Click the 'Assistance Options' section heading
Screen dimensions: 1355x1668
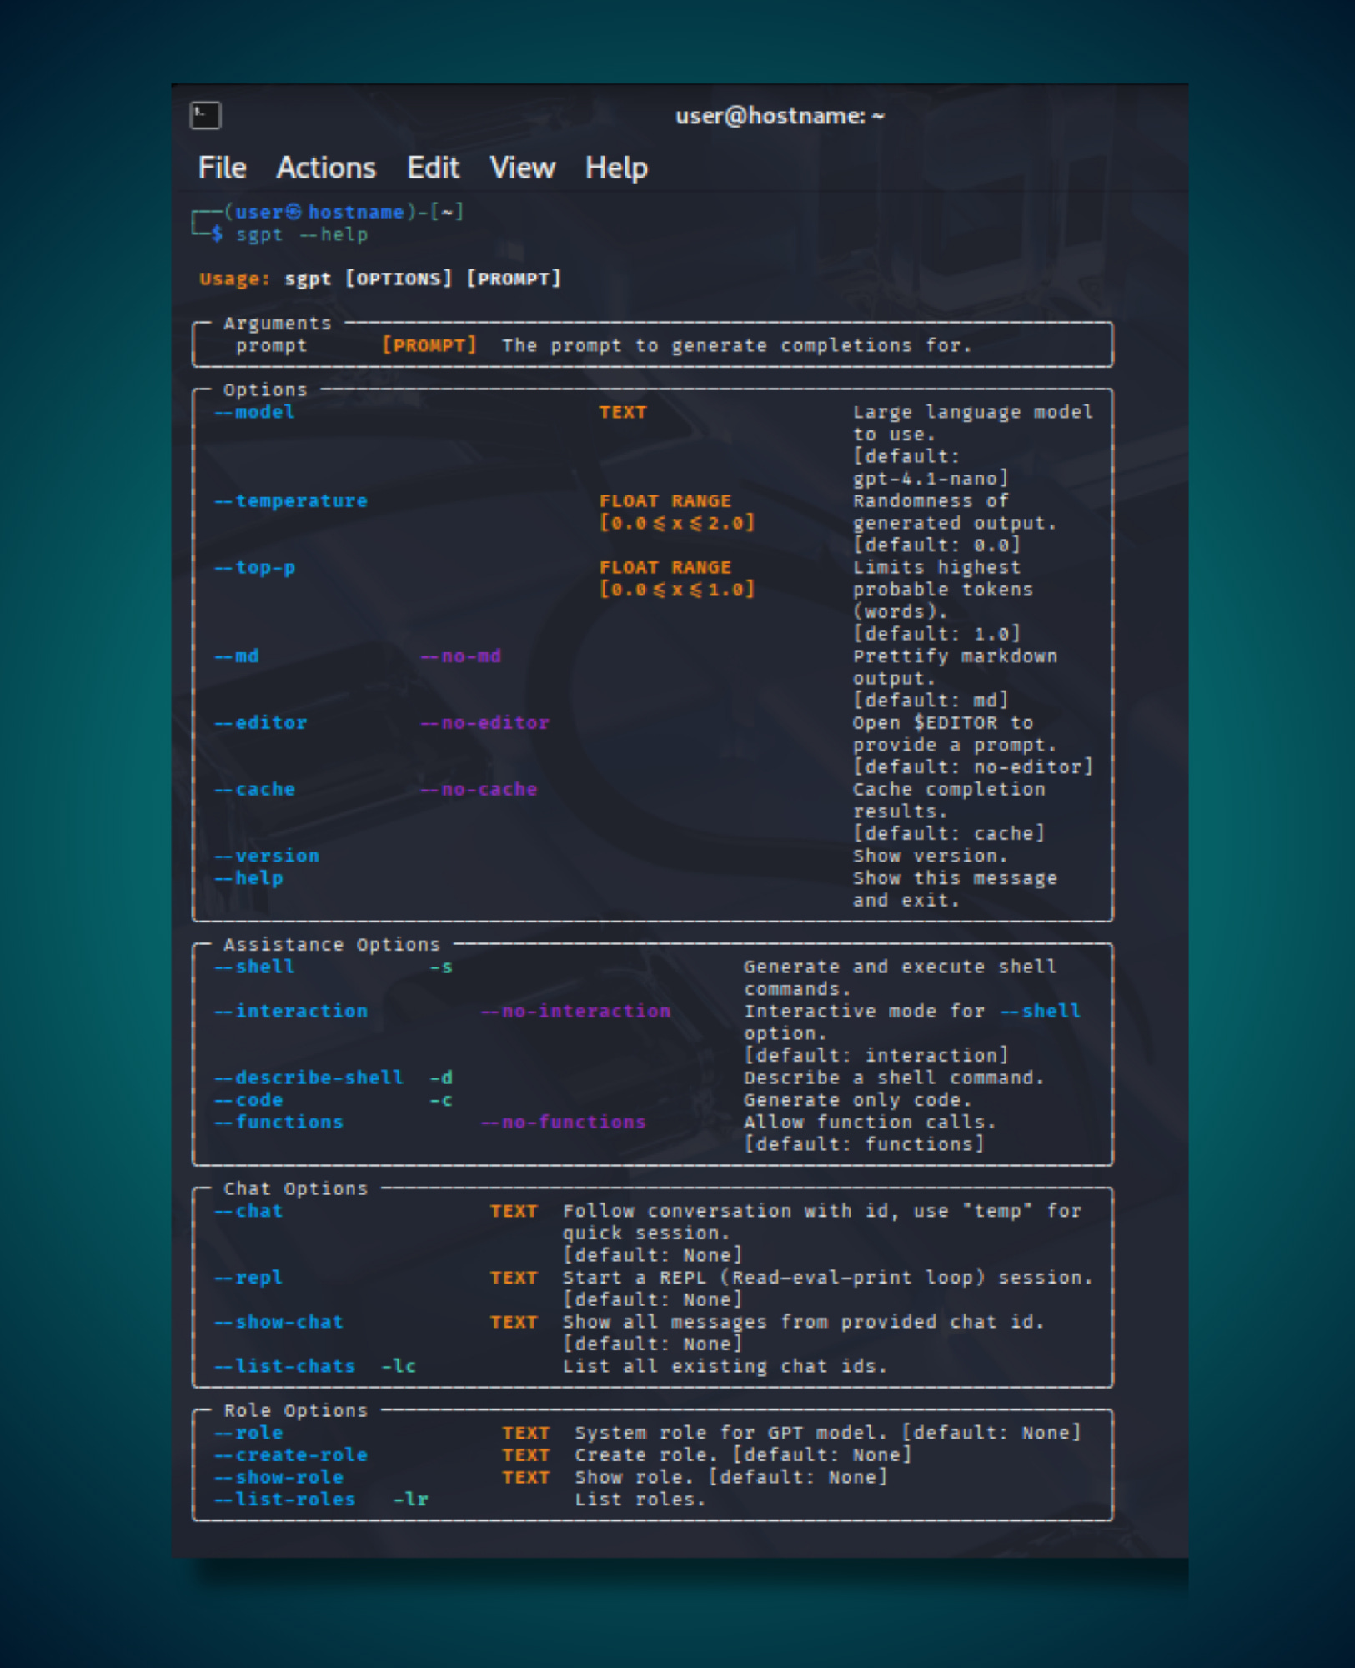pyautogui.click(x=332, y=944)
